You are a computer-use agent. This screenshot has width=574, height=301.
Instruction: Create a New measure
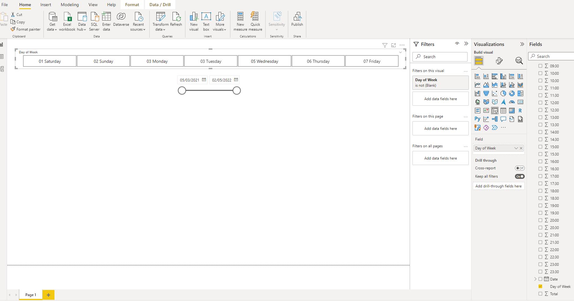[240, 21]
